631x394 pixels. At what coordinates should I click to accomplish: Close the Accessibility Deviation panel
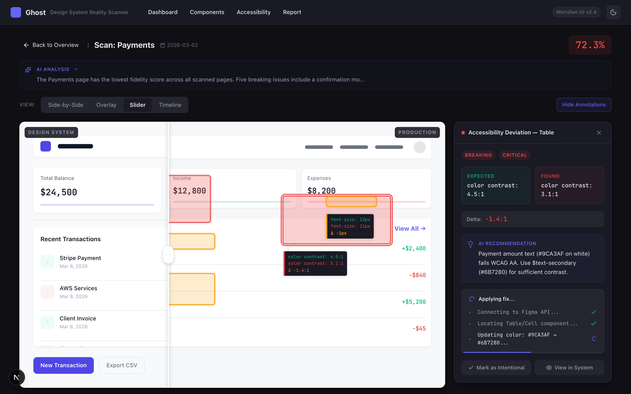[599, 133]
